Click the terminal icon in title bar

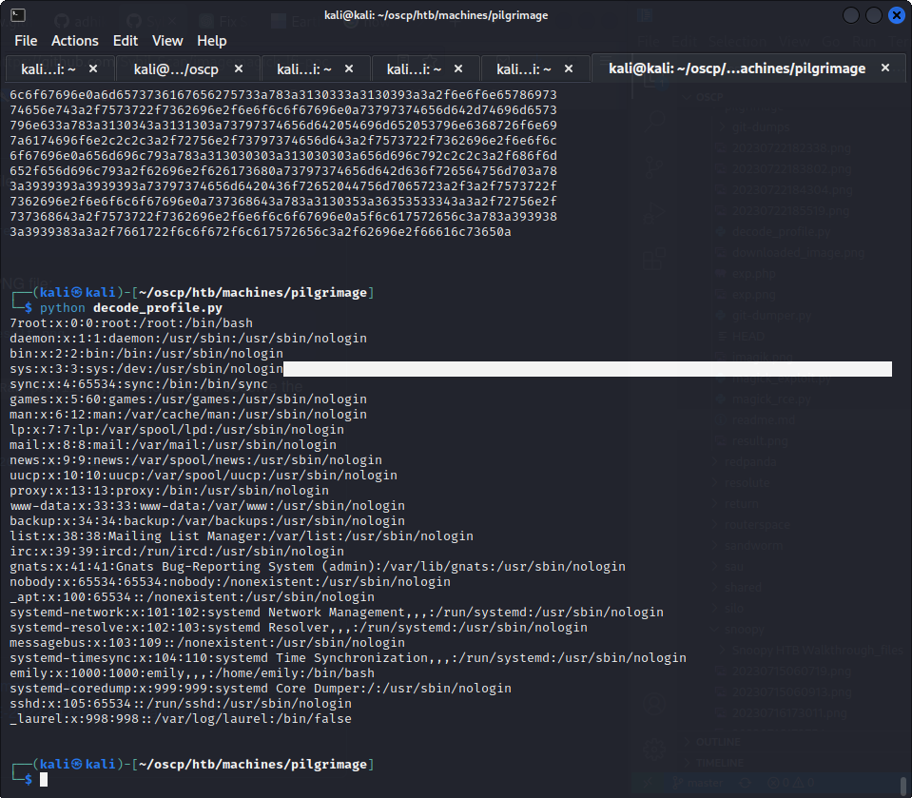tap(18, 15)
